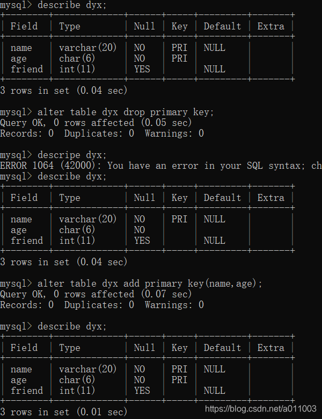The image size is (322, 419).
Task: Click 'Default' header in middle table
Action: click(222, 198)
